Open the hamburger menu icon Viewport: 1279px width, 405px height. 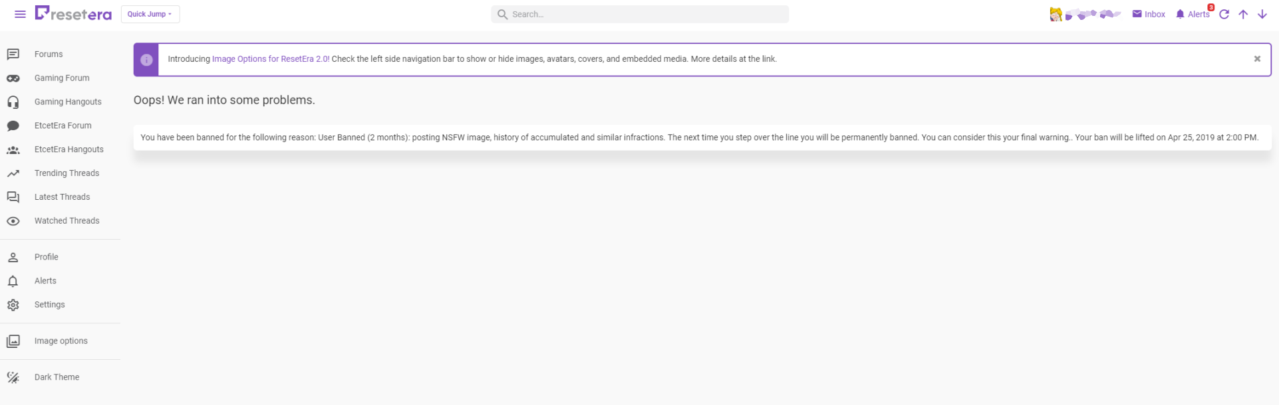tap(20, 14)
